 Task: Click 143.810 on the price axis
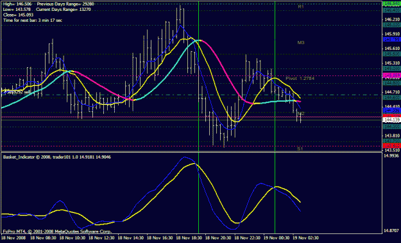(x=392, y=136)
